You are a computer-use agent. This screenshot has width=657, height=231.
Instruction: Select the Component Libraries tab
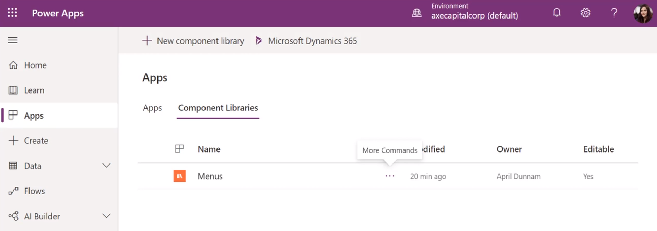pyautogui.click(x=218, y=108)
